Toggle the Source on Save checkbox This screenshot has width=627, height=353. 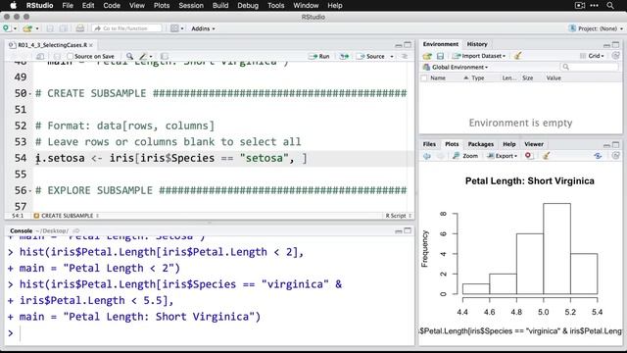pyautogui.click(x=70, y=57)
